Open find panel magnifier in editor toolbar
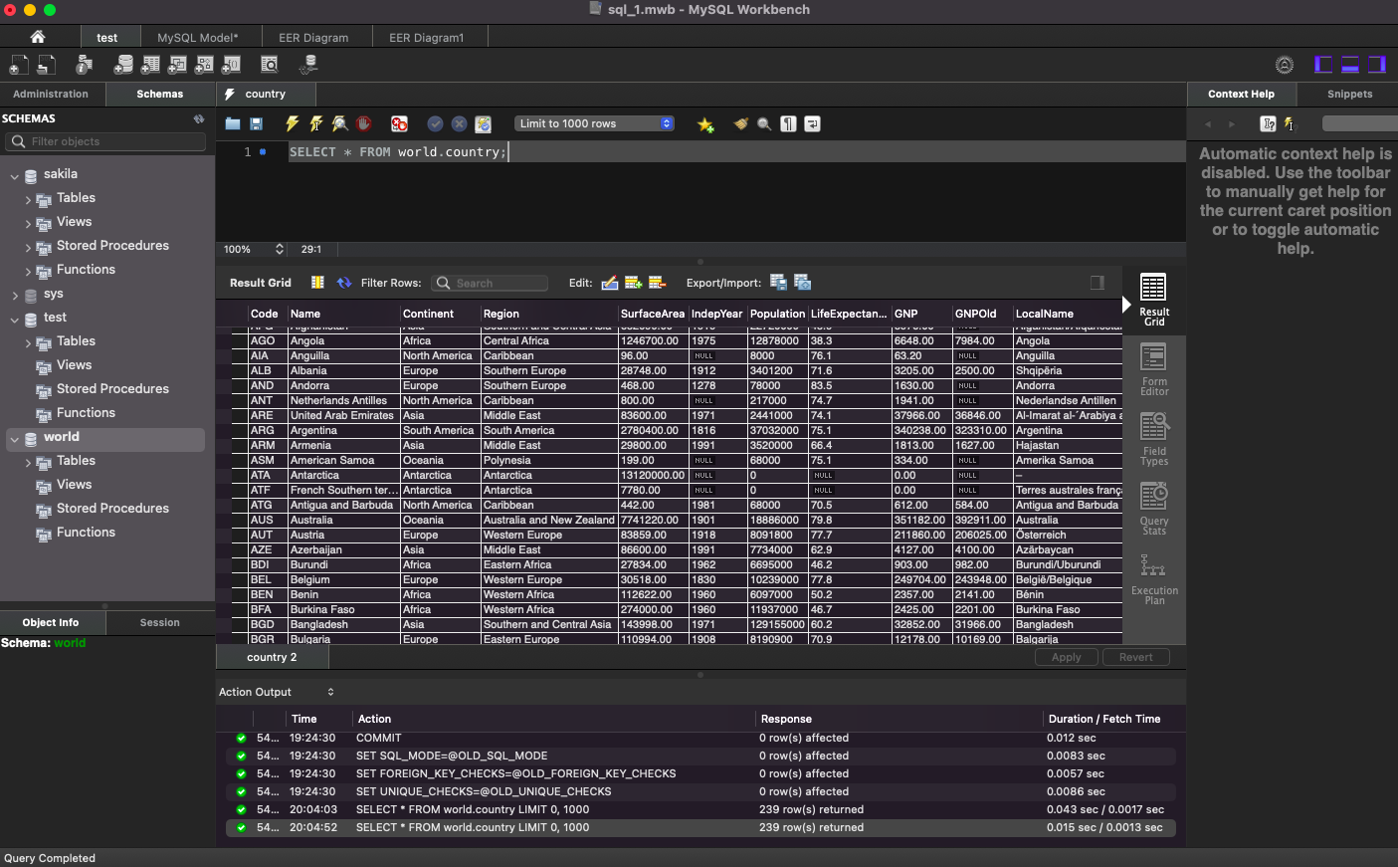 tap(764, 124)
